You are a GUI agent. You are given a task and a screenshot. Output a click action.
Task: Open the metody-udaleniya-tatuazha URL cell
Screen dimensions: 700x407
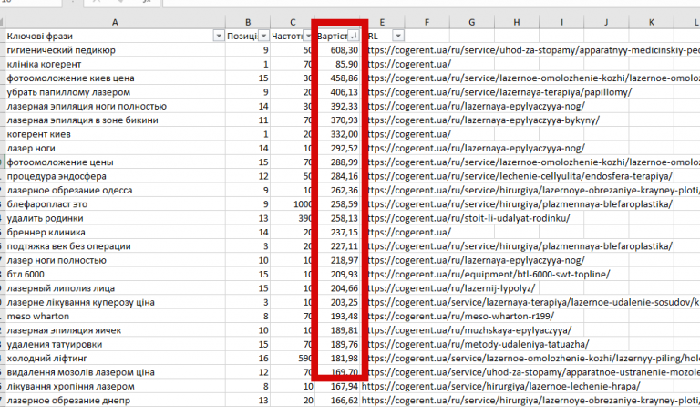tap(479, 344)
